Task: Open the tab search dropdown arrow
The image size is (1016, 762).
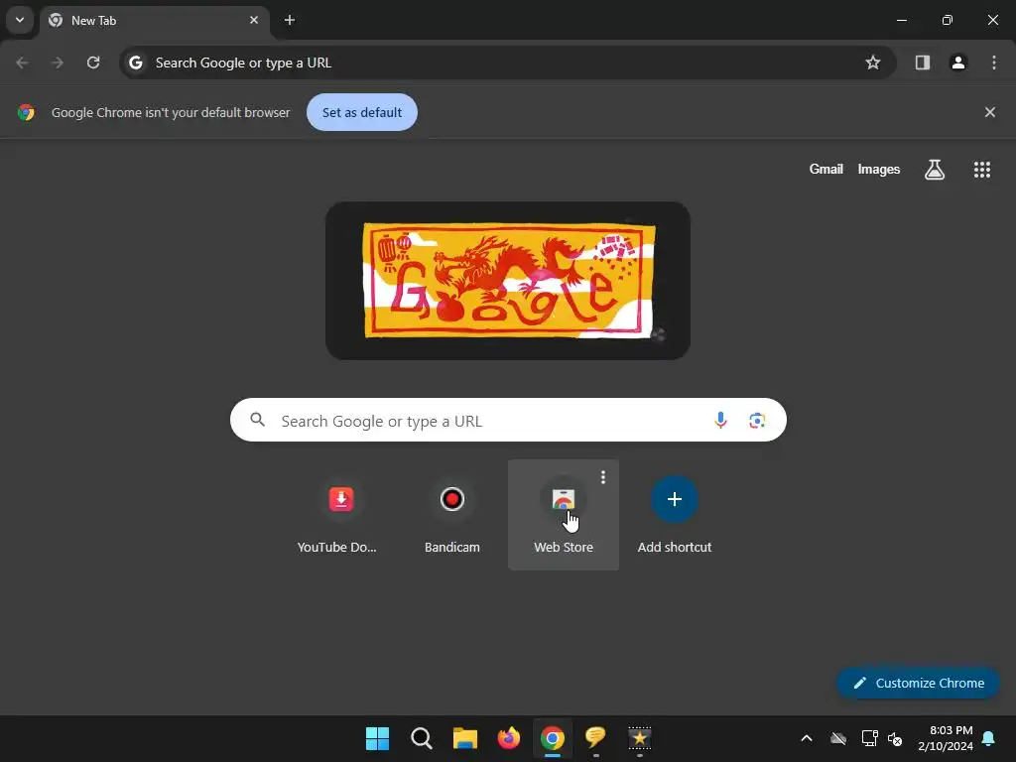Action: 20,20
